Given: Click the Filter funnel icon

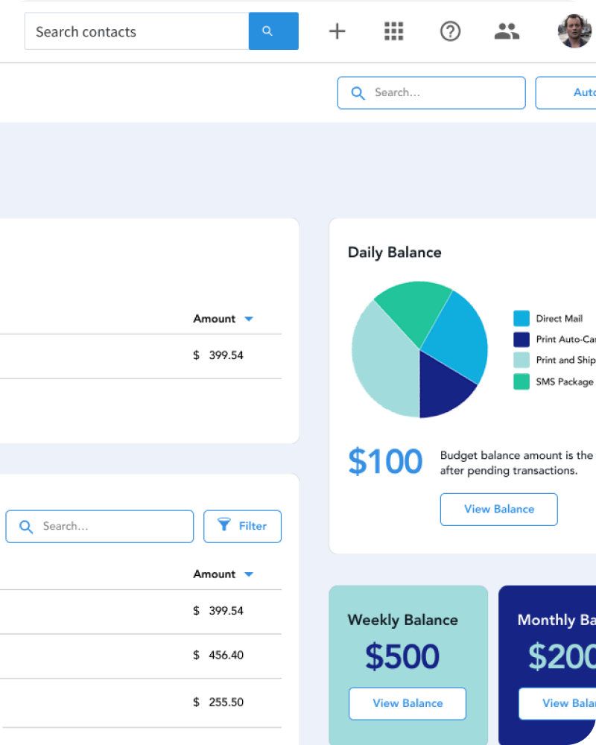Looking at the screenshot, I should pos(224,526).
